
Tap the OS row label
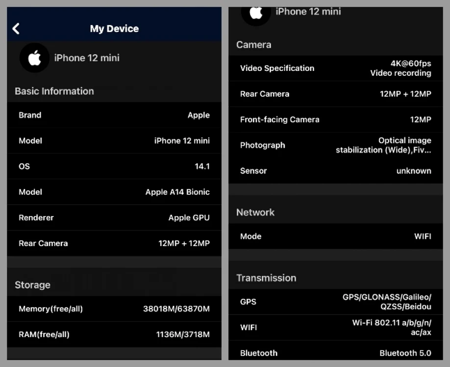24,166
